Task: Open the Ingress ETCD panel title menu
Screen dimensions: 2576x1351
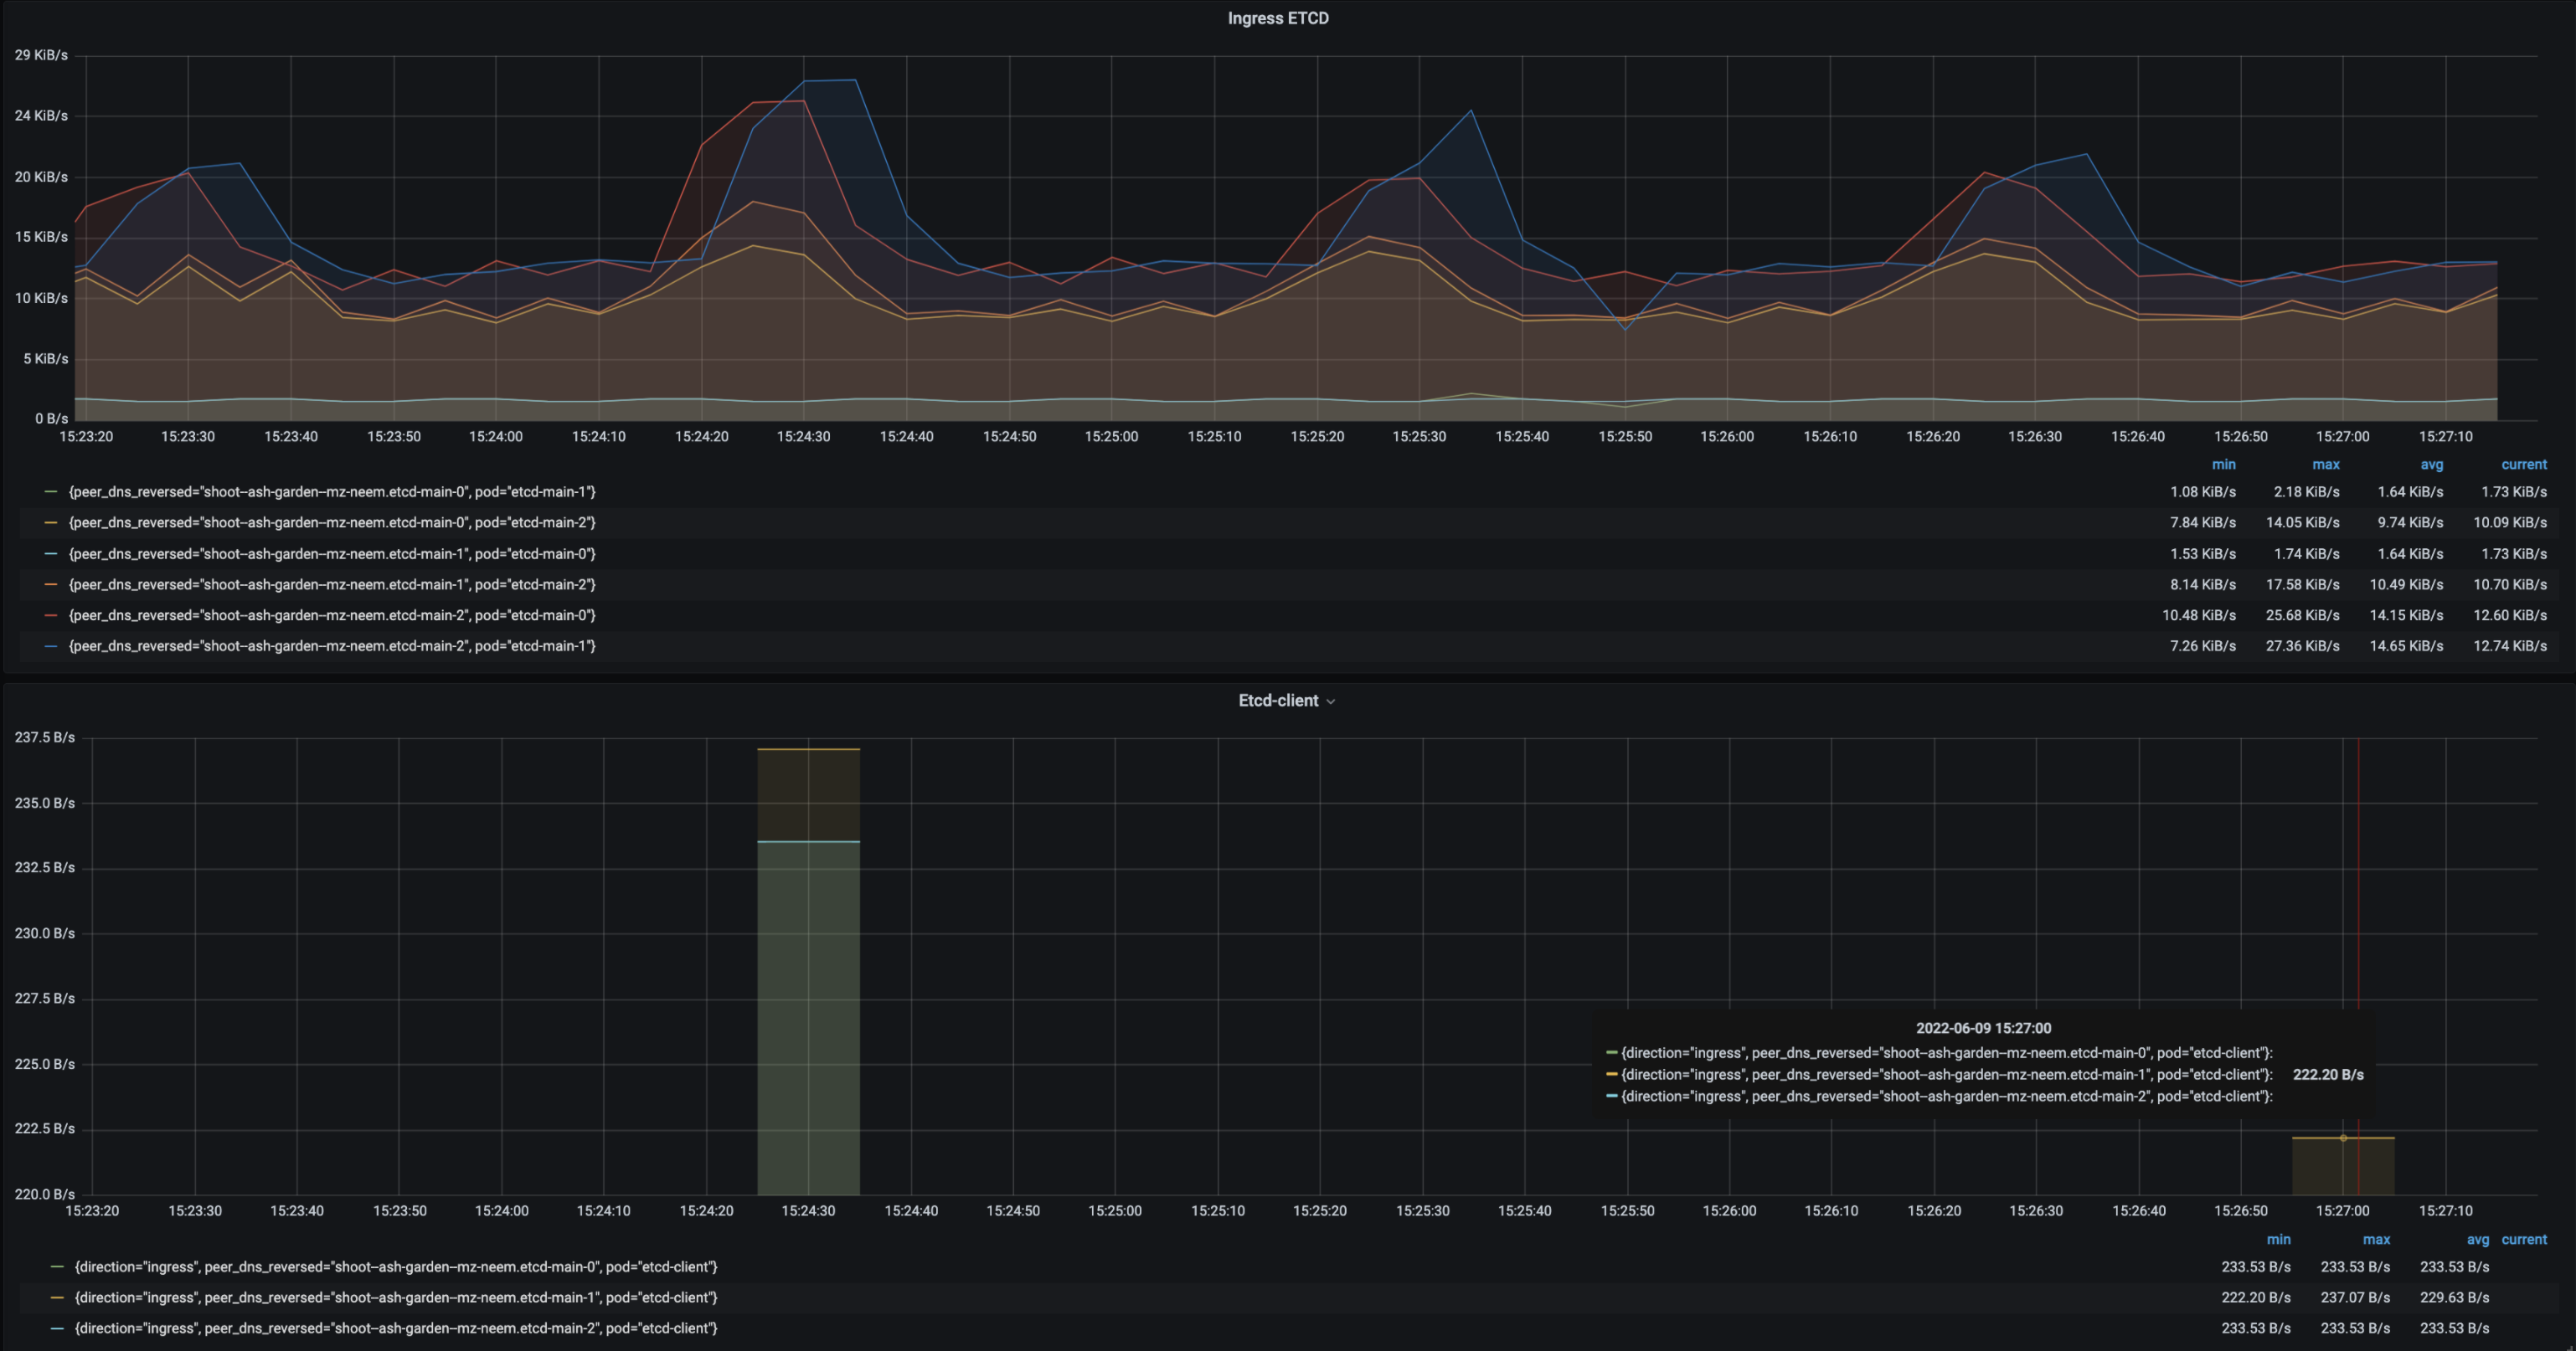Action: point(1277,18)
